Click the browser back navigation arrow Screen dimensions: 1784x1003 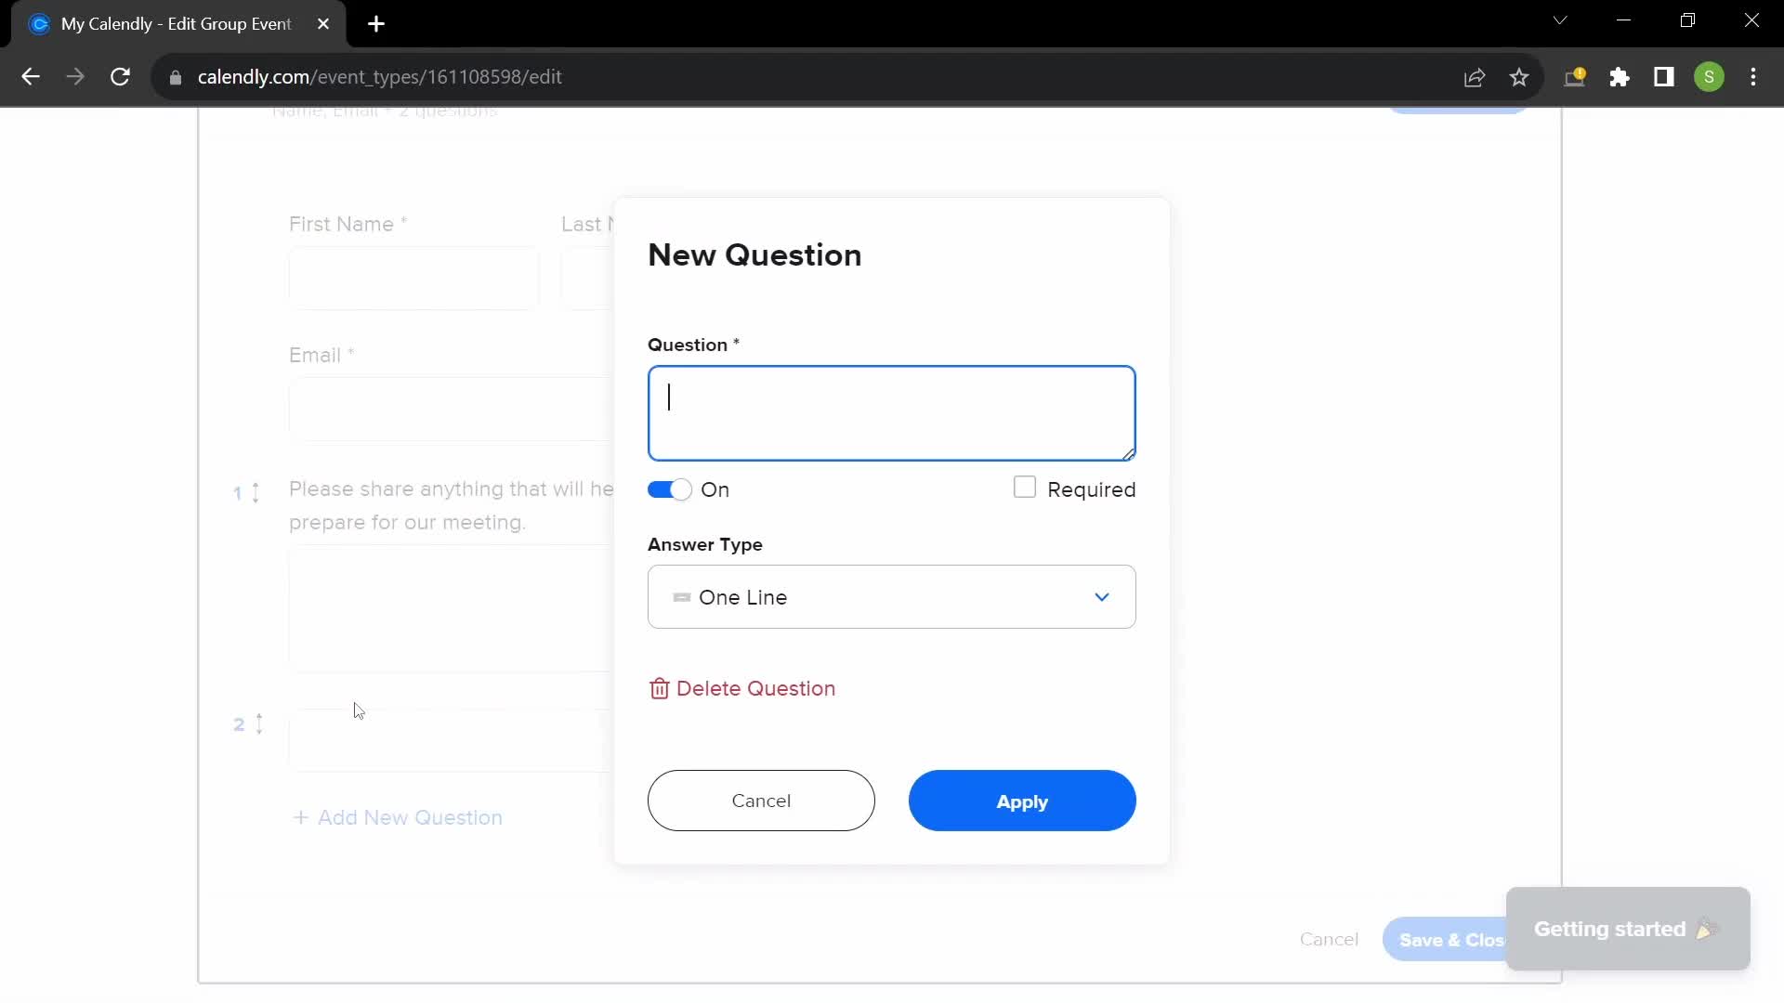pyautogui.click(x=31, y=76)
